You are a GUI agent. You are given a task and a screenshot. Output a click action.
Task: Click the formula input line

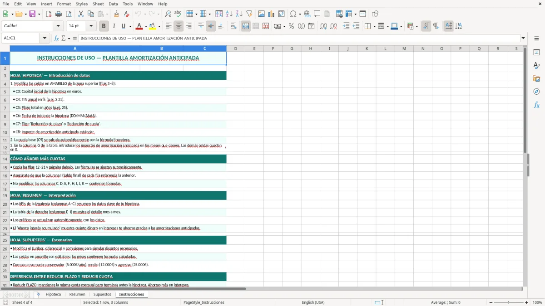(299, 38)
